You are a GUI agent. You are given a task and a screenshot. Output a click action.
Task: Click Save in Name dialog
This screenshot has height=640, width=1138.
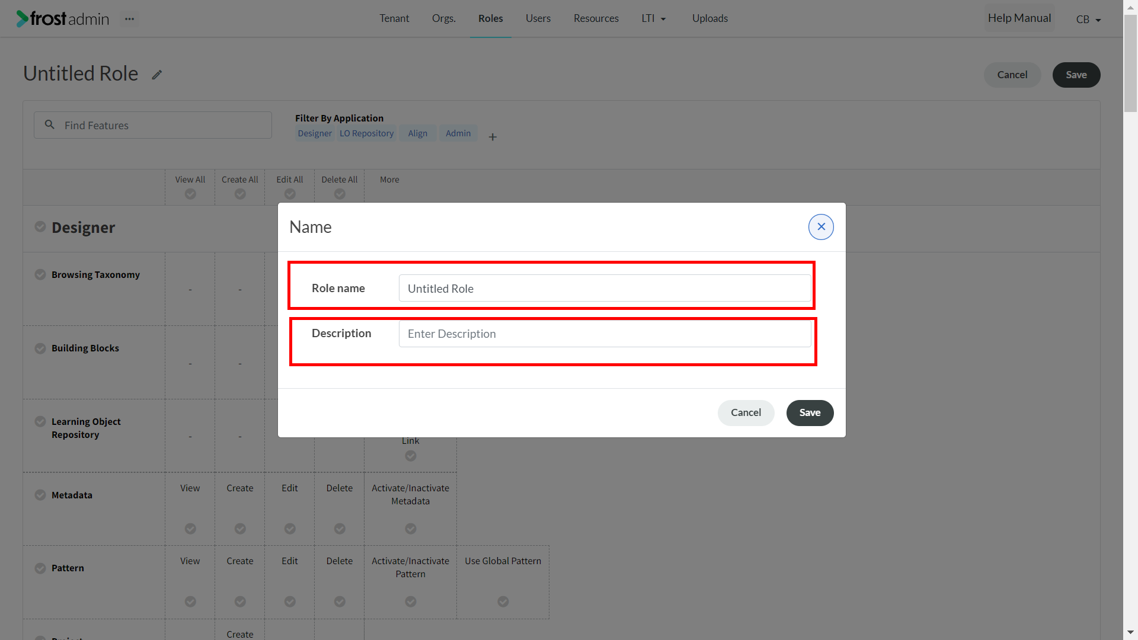coord(810,412)
